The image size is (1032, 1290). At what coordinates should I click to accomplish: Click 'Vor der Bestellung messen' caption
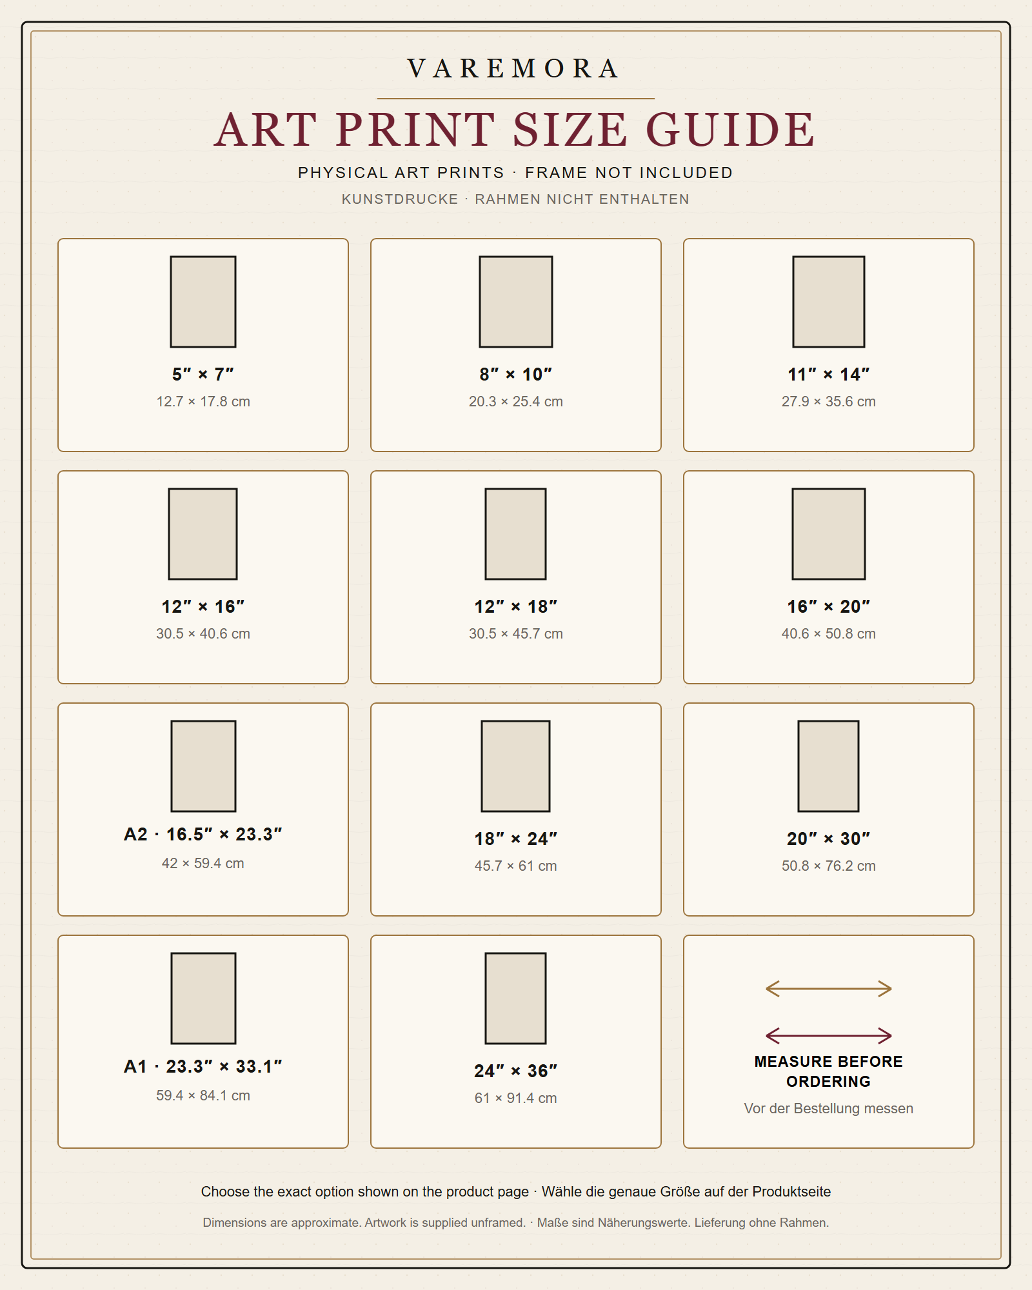click(x=829, y=1108)
